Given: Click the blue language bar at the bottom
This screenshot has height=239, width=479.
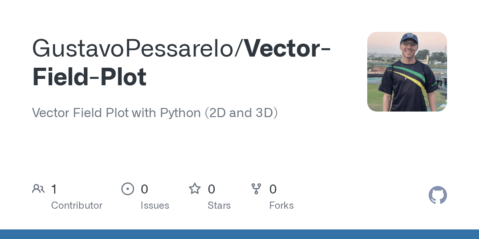Looking at the screenshot, I should pyautogui.click(x=239, y=234).
